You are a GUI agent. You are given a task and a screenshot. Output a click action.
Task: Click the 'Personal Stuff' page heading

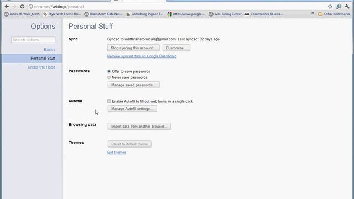pos(91,26)
